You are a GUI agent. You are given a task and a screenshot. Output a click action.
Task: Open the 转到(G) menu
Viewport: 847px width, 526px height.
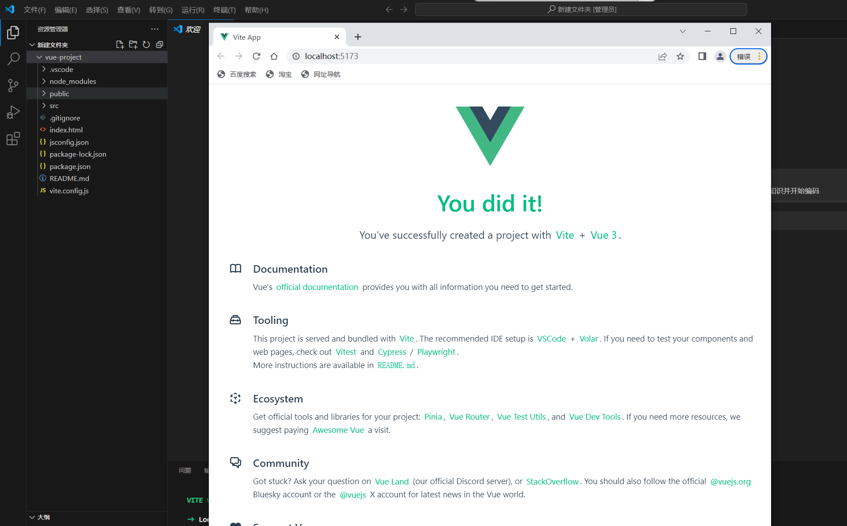(161, 10)
